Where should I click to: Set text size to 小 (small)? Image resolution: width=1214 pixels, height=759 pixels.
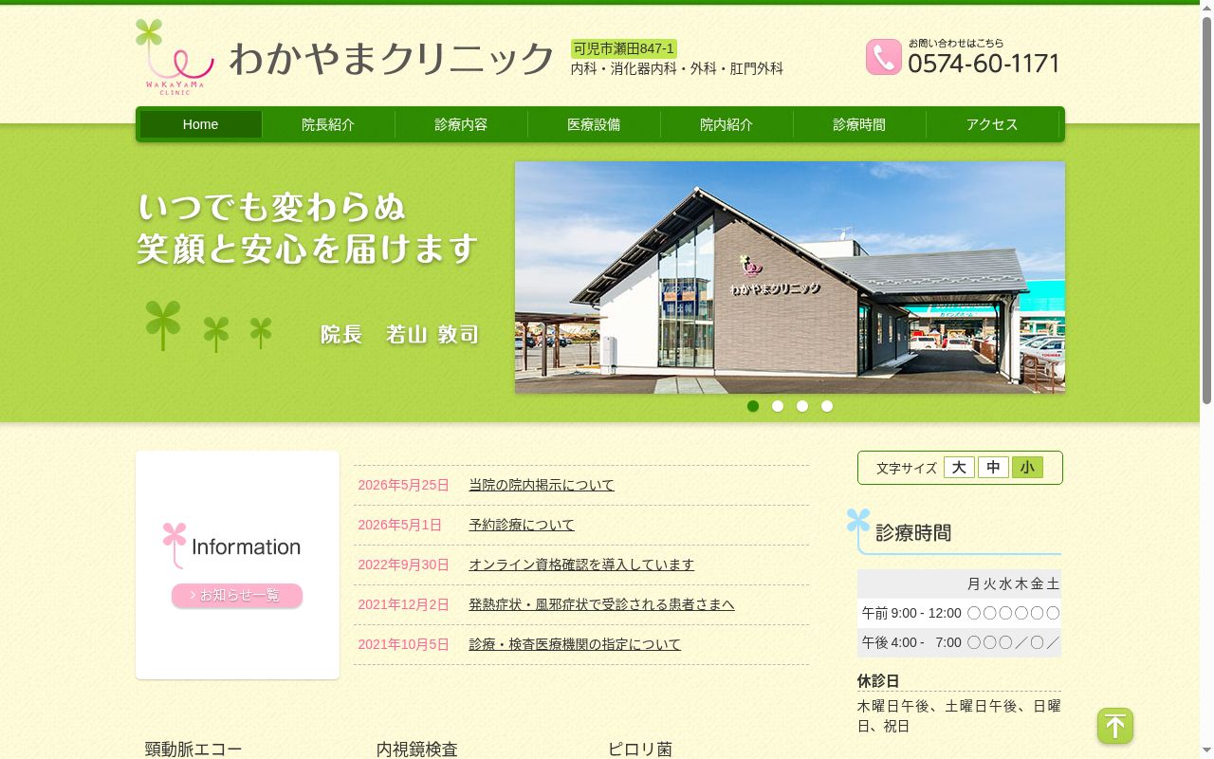pyautogui.click(x=1027, y=468)
